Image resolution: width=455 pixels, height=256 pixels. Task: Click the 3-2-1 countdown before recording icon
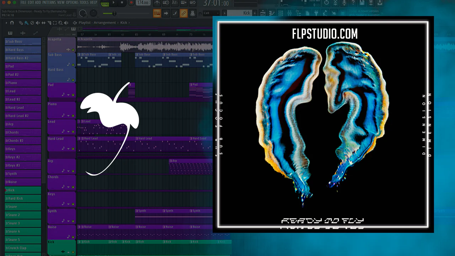click(175, 3)
